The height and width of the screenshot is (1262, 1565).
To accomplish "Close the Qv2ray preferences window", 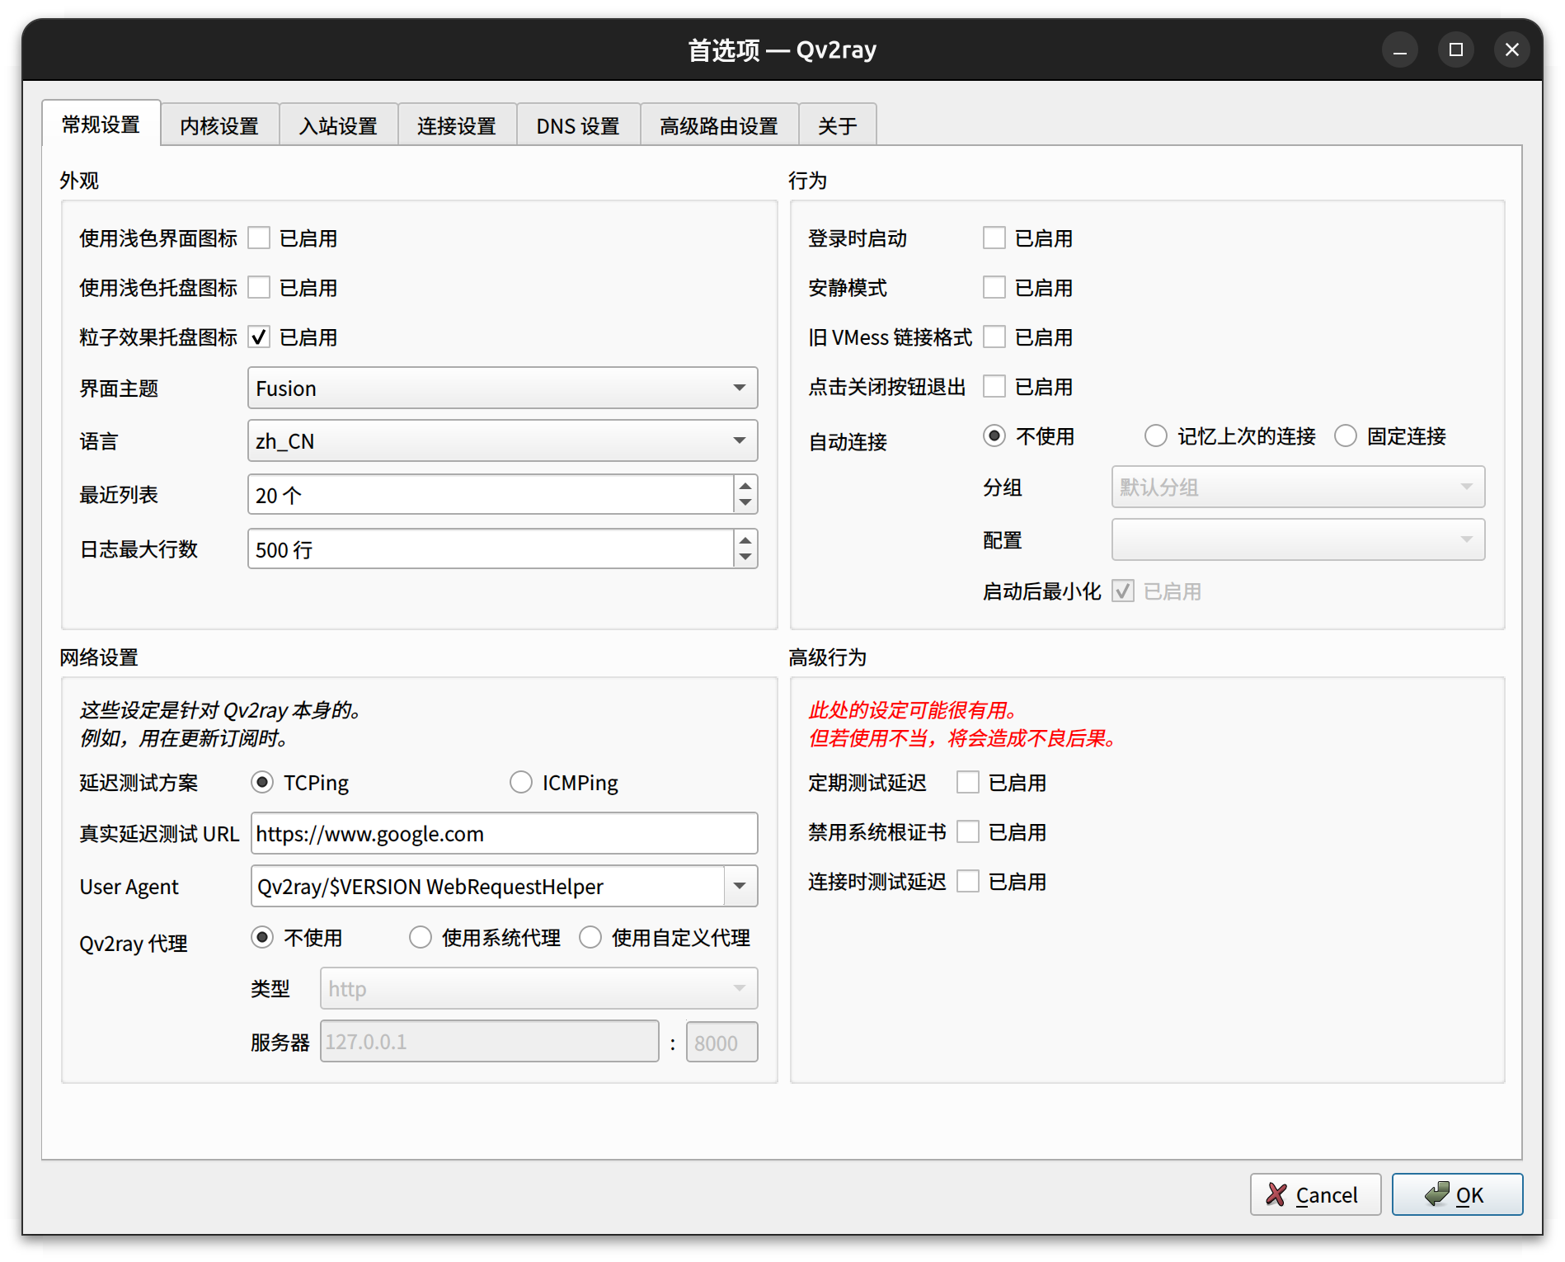I will tap(1512, 50).
